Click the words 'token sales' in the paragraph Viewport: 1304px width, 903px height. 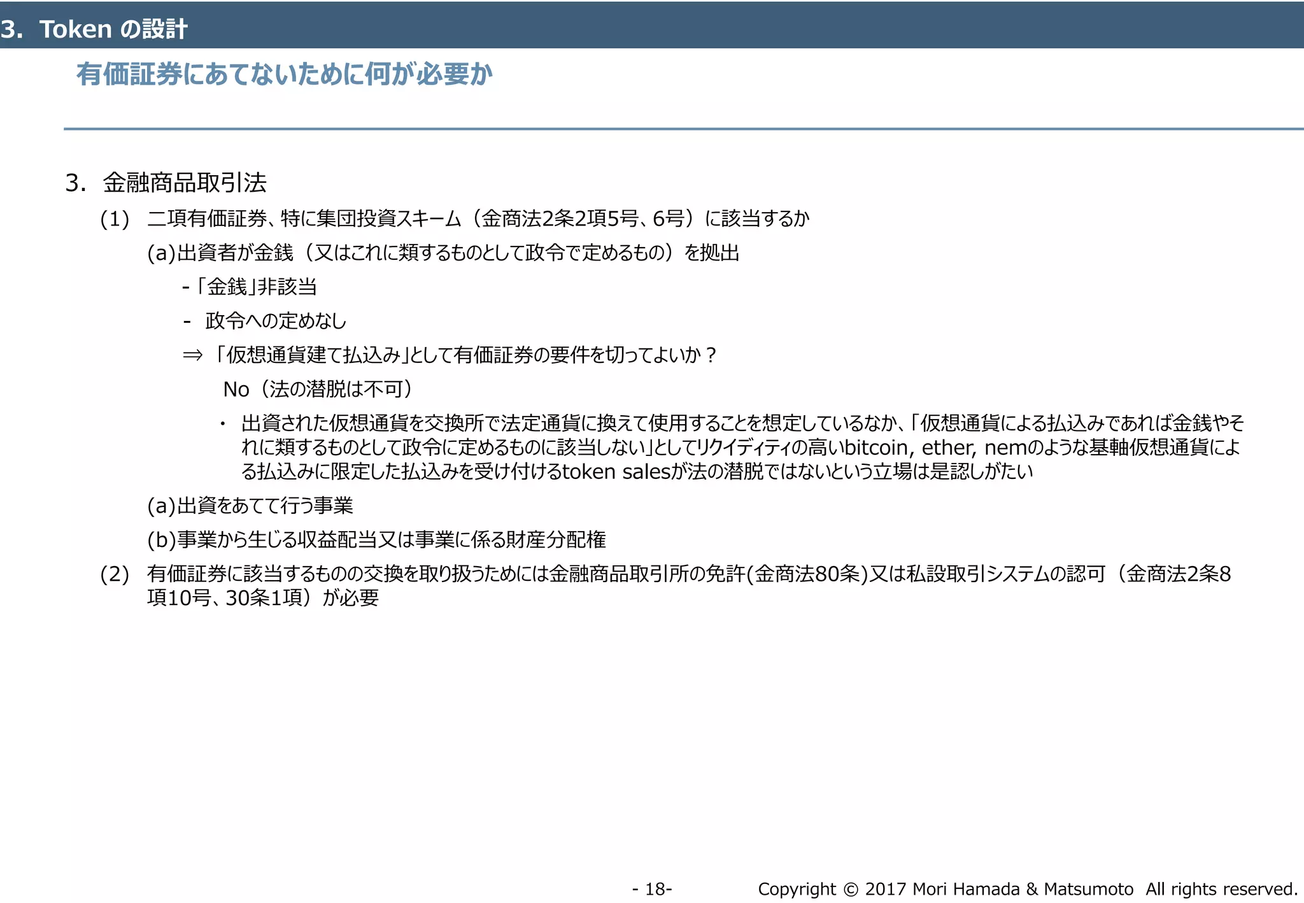pos(616,472)
